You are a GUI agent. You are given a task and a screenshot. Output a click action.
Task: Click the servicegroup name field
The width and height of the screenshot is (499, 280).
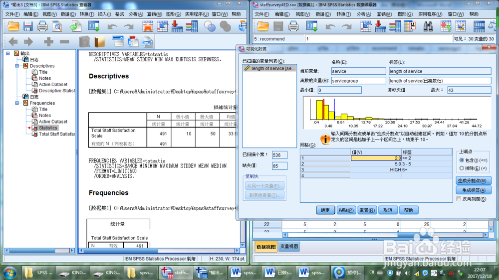(358, 81)
